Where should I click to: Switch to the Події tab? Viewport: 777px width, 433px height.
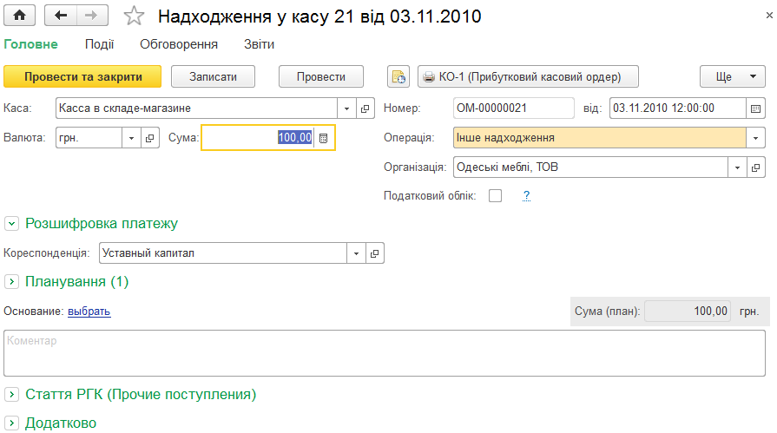99,44
